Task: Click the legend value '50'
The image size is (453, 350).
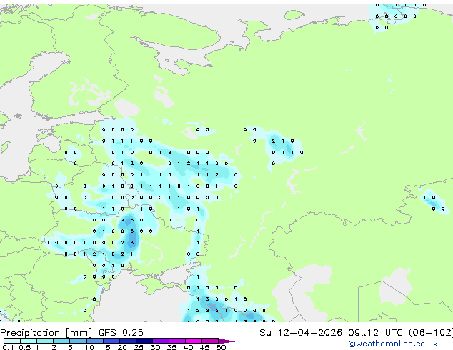Action: [221, 347]
